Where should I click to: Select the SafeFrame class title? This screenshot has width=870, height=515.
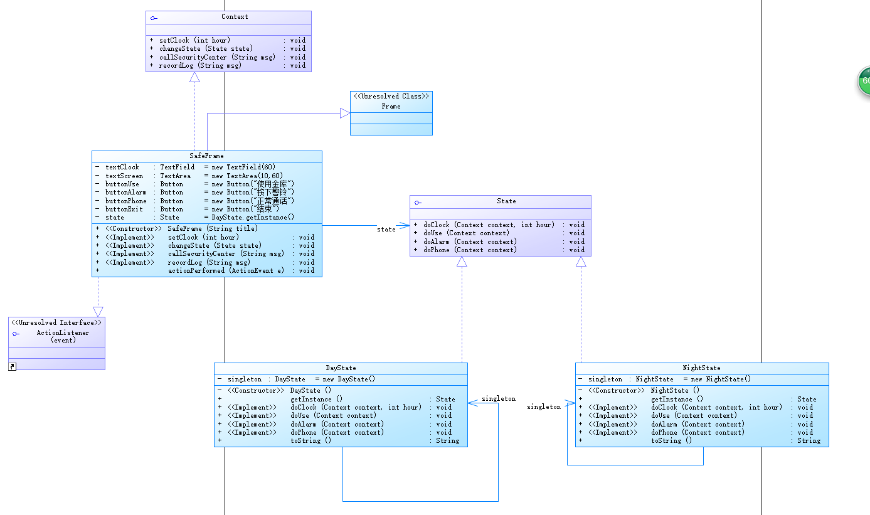[206, 156]
